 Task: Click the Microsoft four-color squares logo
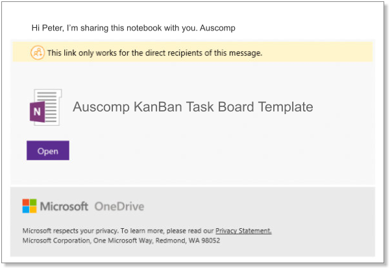30,206
